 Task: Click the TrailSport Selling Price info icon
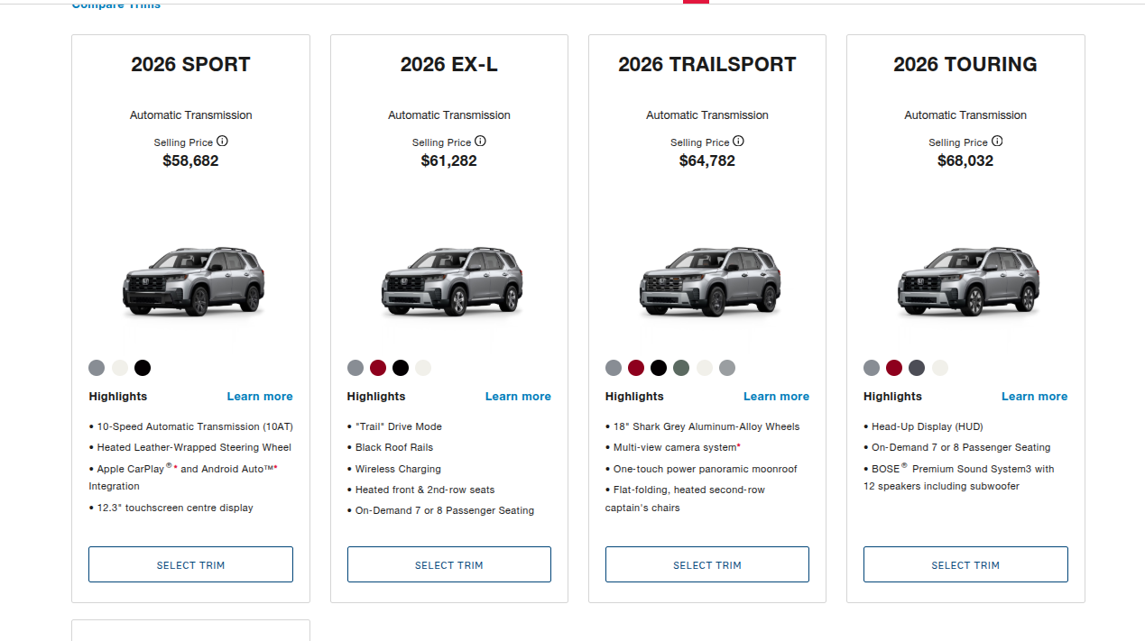(x=738, y=142)
